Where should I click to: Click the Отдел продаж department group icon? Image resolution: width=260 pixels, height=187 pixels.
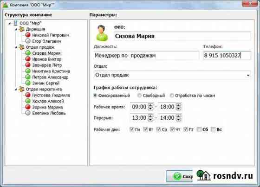pyautogui.click(x=21, y=47)
